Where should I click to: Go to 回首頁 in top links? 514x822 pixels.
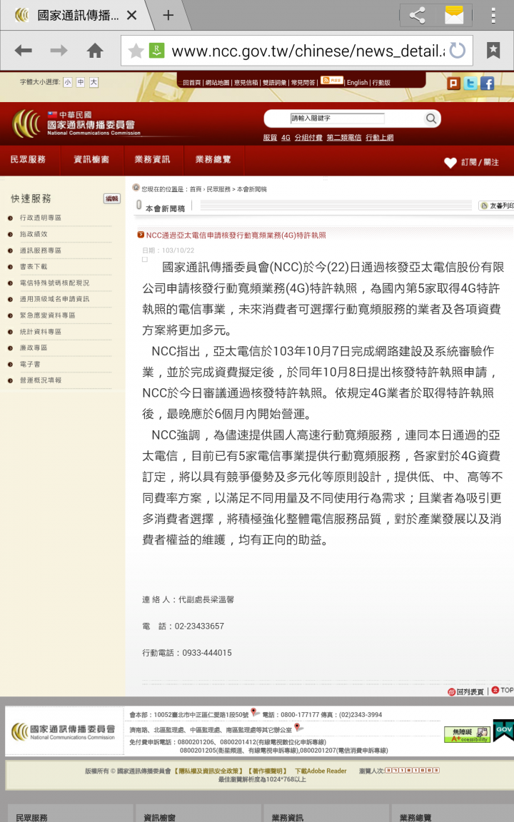coord(192,83)
